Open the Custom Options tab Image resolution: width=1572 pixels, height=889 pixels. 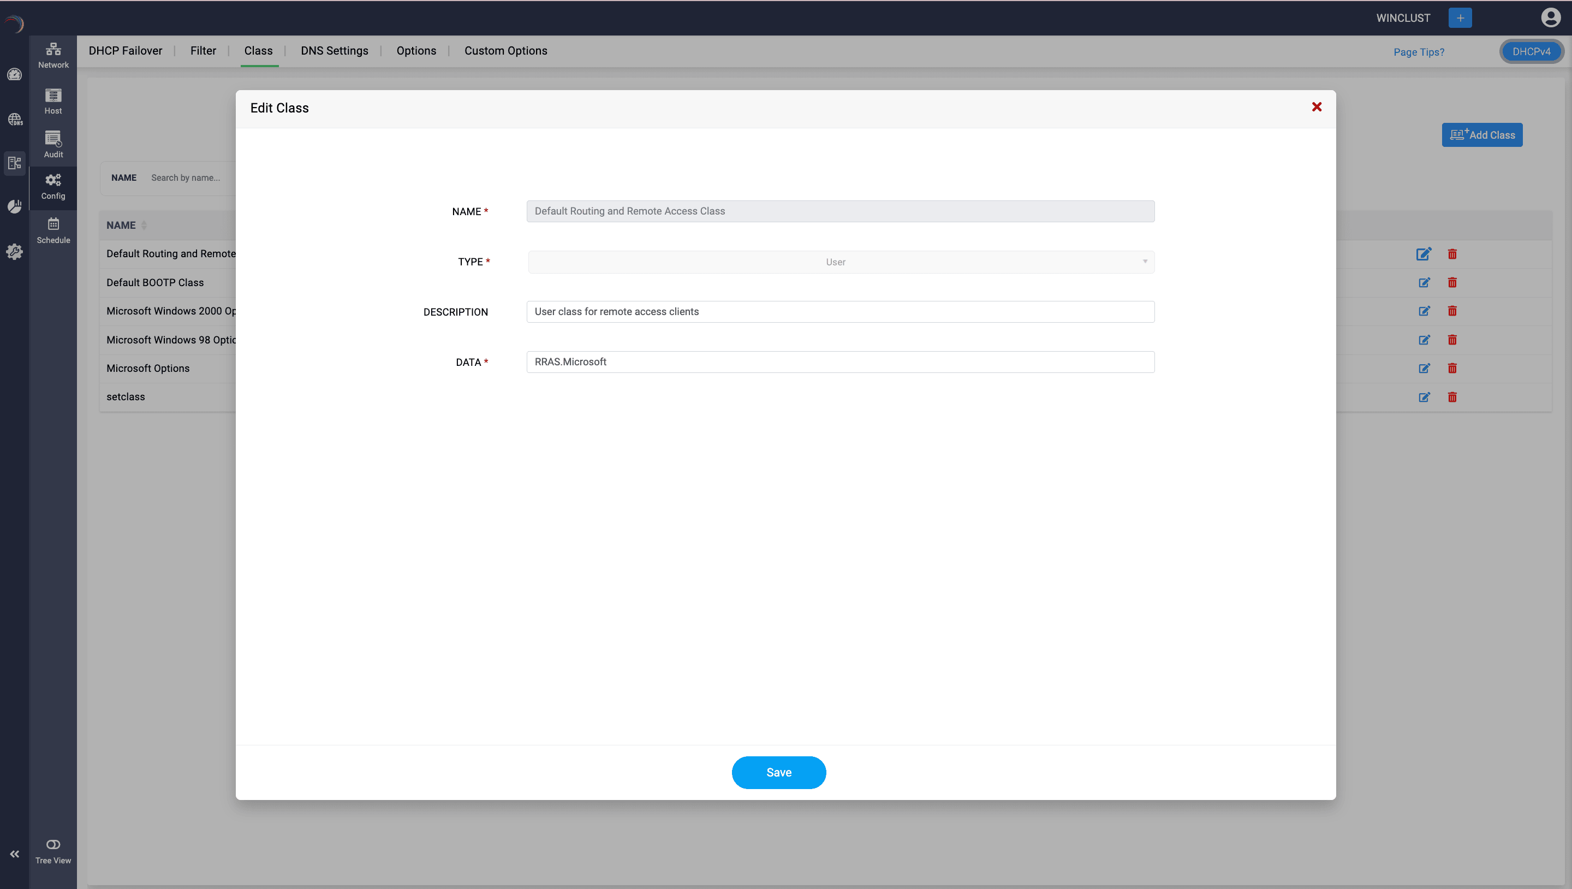(505, 51)
